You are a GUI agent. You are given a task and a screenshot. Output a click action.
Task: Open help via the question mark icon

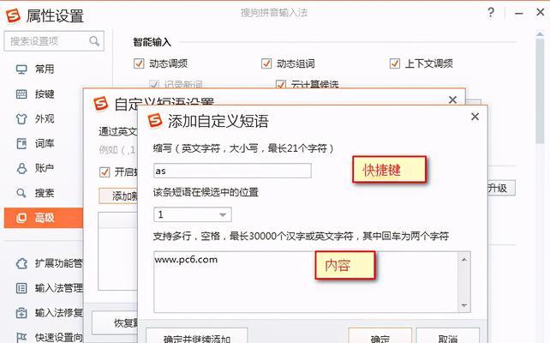point(491,13)
